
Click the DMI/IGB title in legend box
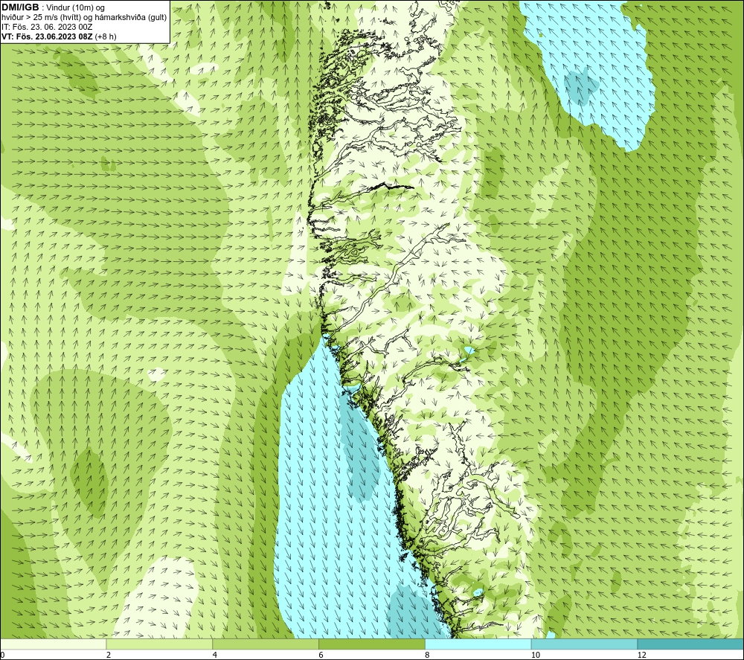(20, 7)
